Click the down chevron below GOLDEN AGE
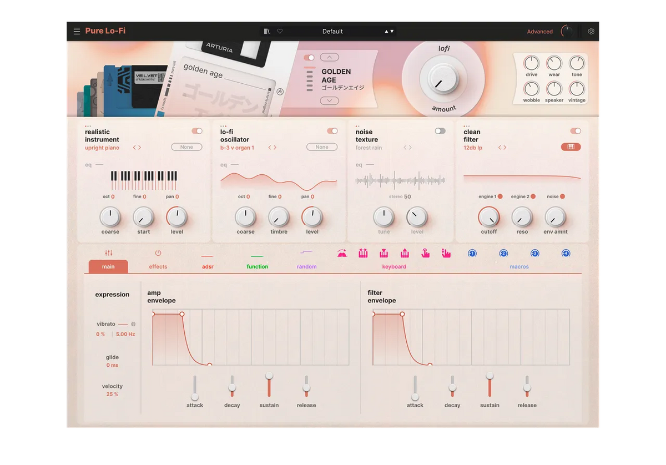Image resolution: width=666 pixels, height=465 pixels. click(x=330, y=102)
